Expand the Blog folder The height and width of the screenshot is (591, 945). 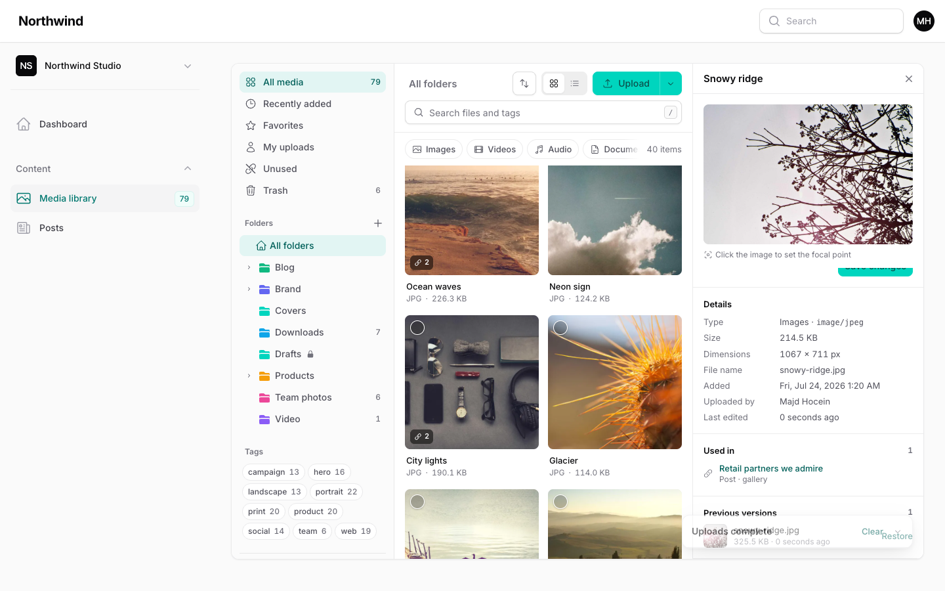click(x=249, y=267)
